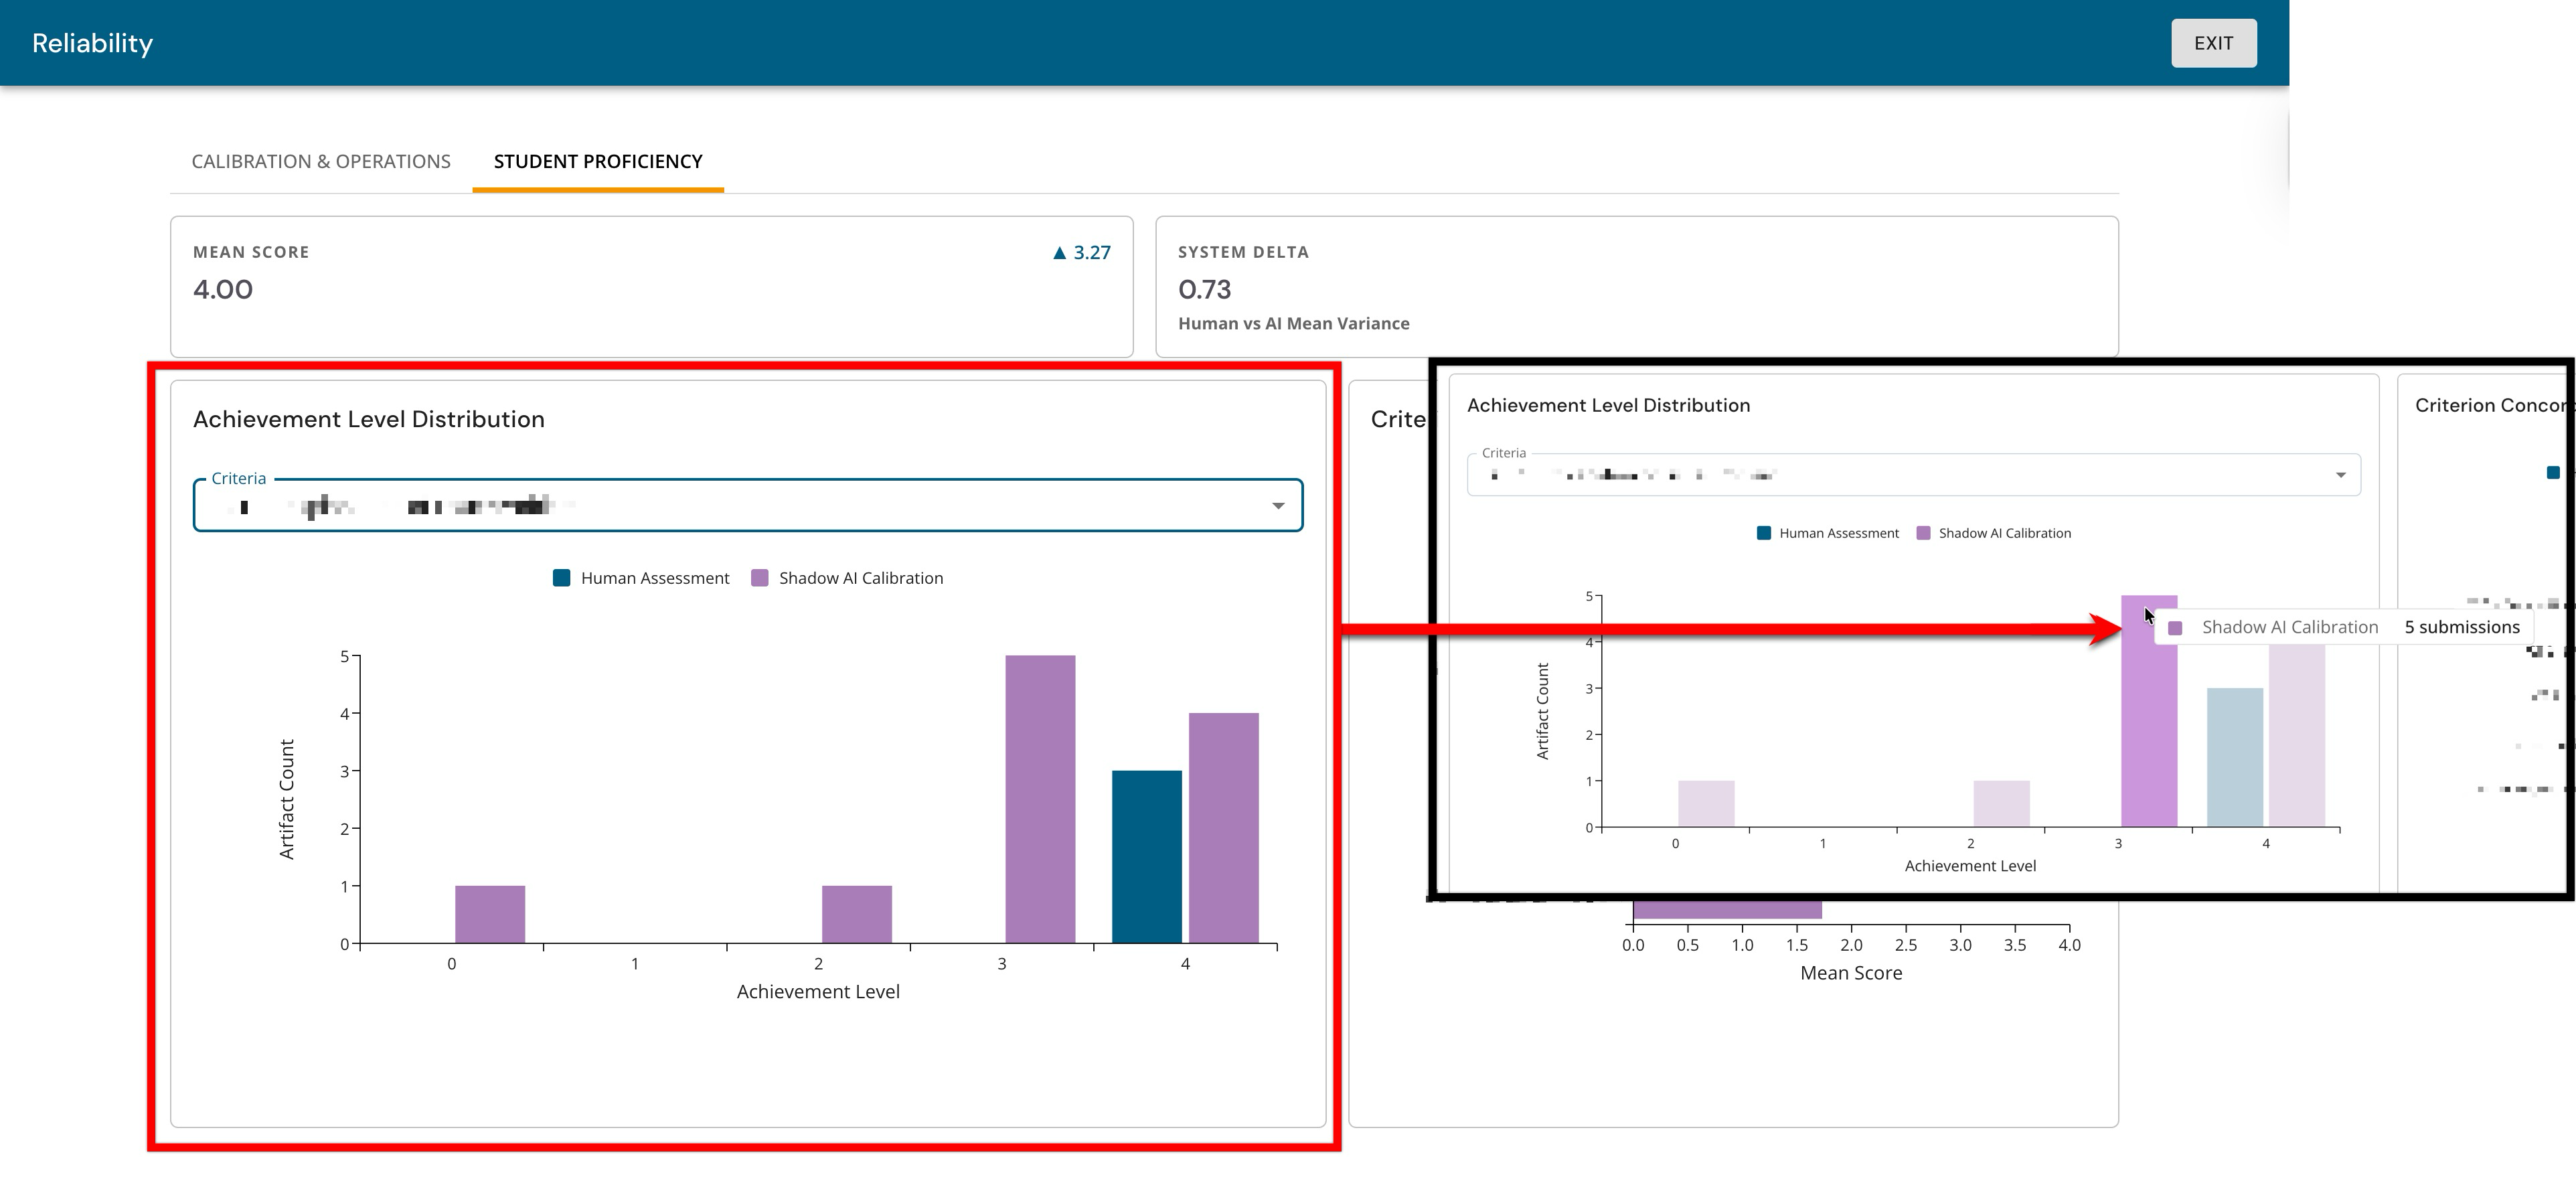
Task: Open the Criteria dropdown arrow in the inset panel
Action: [x=2340, y=475]
